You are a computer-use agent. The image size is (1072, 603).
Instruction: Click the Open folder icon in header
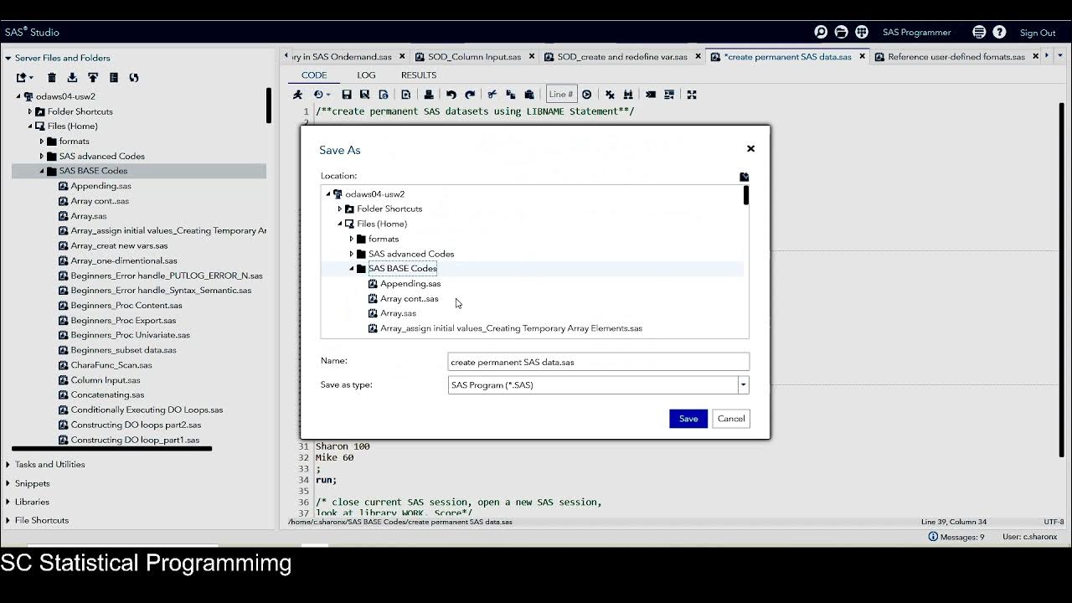pyautogui.click(x=841, y=32)
